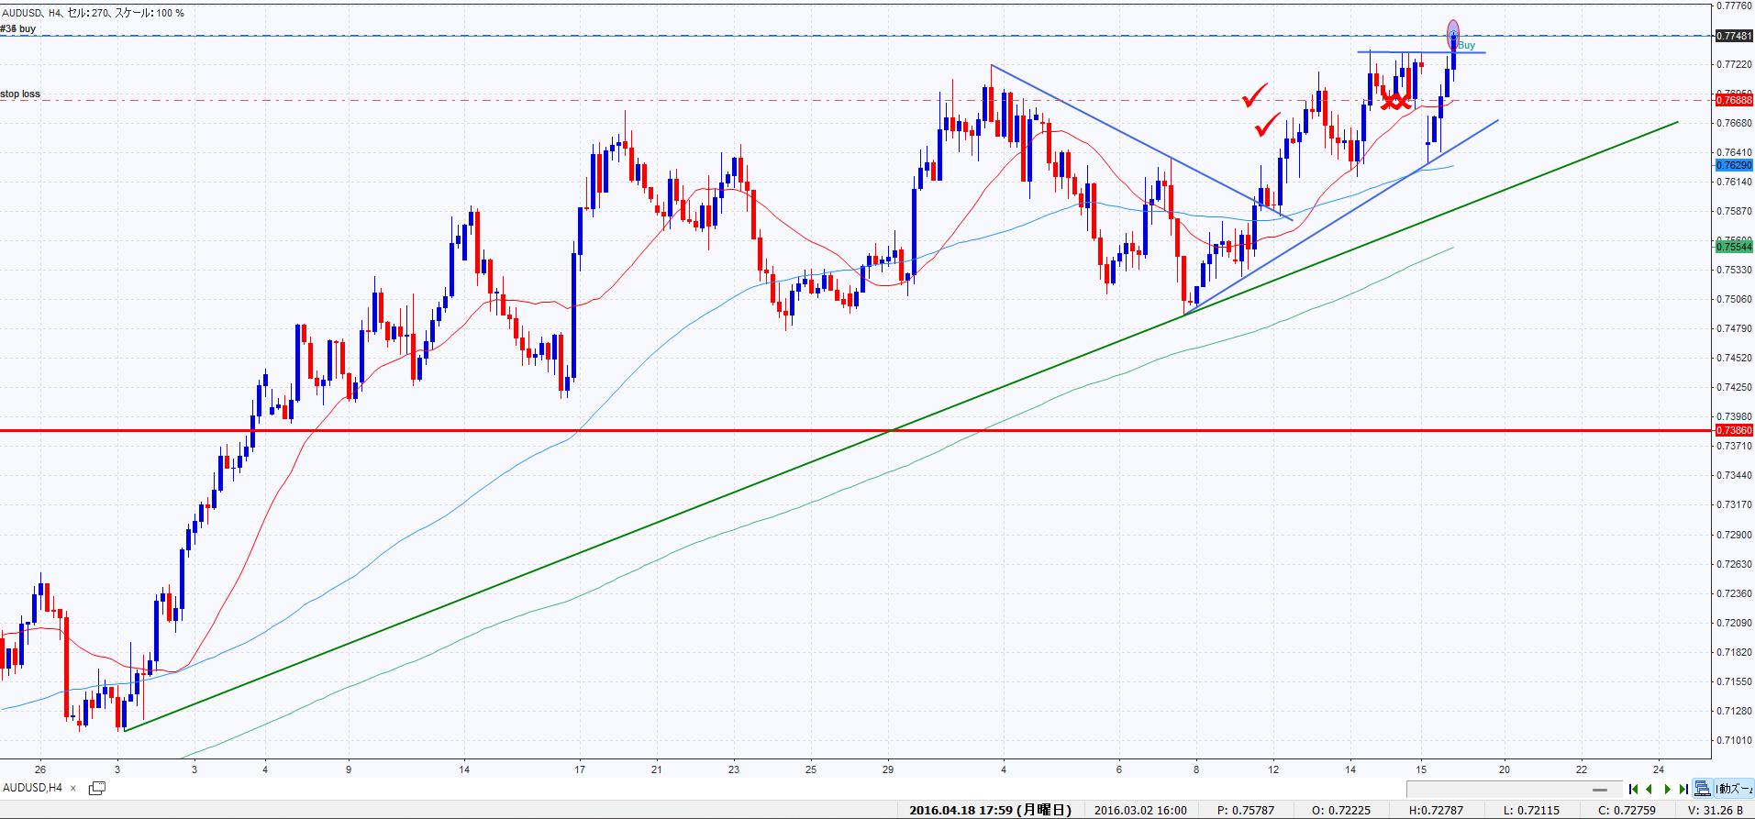Step chart back with the left green arrow
Viewport: 1755px width, 819px height.
pos(1649,789)
